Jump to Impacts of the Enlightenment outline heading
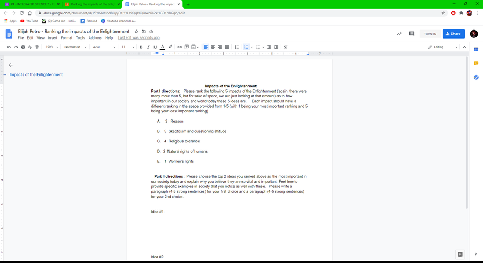 (x=36, y=75)
